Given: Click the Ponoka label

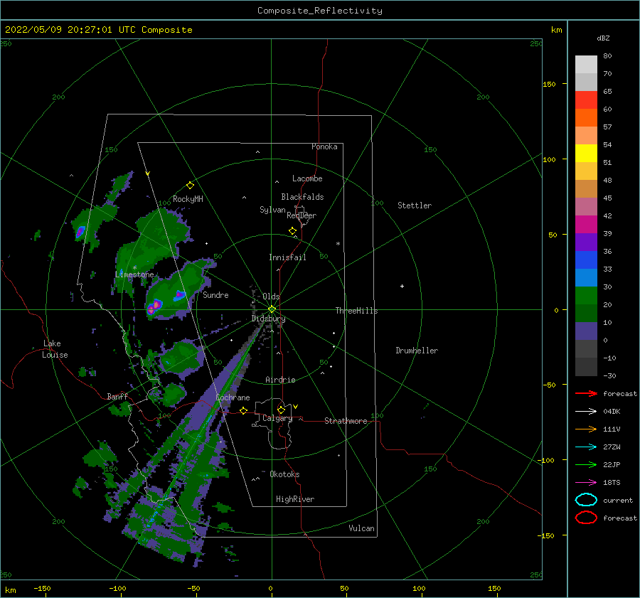Looking at the screenshot, I should click(324, 146).
